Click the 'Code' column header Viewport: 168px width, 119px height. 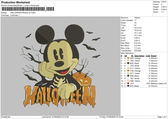(148, 56)
